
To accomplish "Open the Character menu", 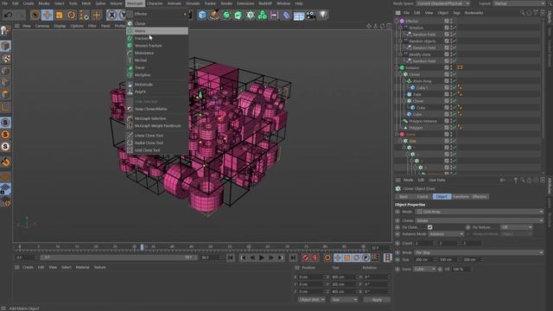I will (155, 3).
